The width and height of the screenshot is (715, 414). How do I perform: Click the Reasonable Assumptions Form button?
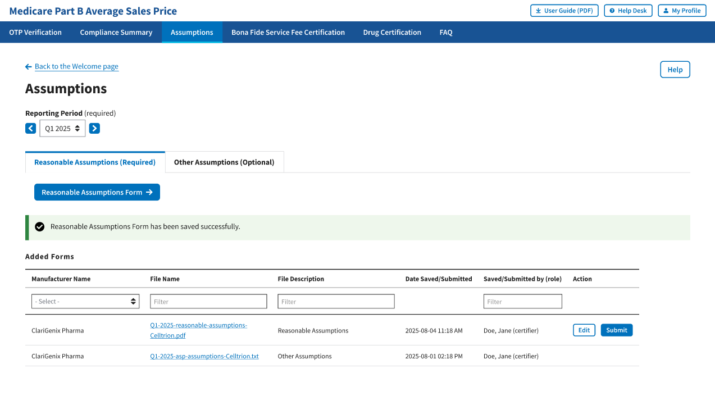[97, 192]
